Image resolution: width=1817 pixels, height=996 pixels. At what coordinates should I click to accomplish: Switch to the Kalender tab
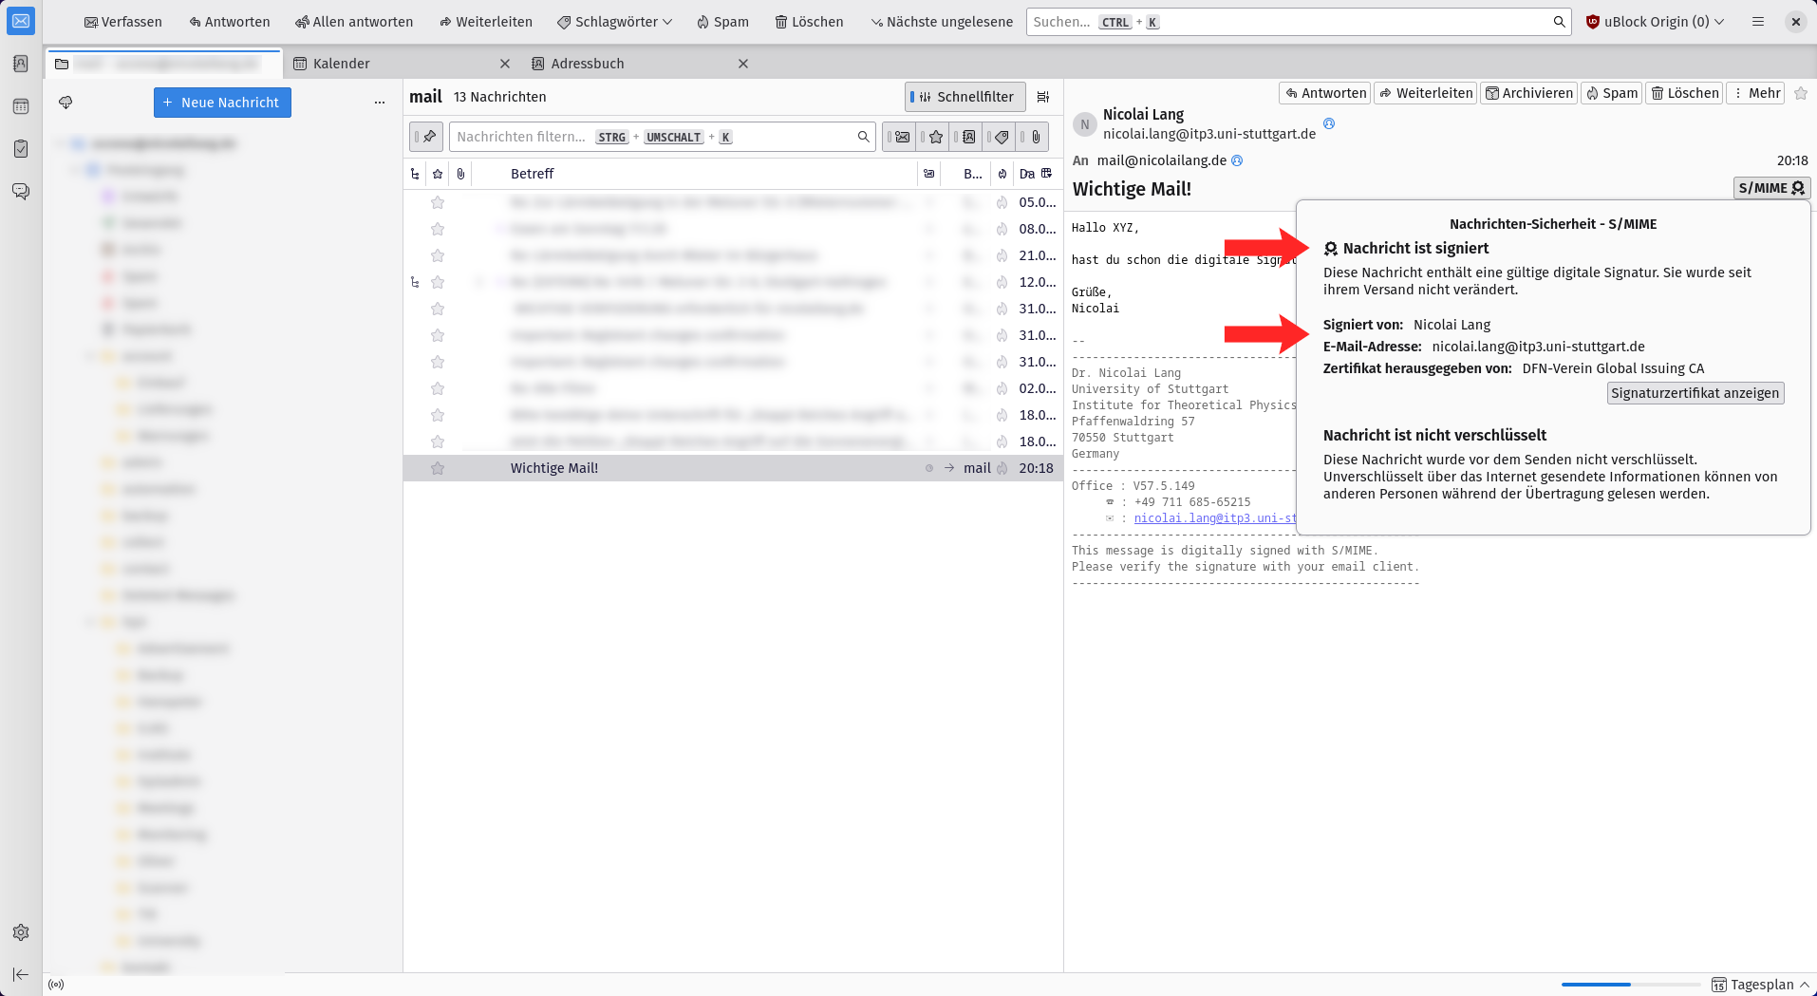340,63
